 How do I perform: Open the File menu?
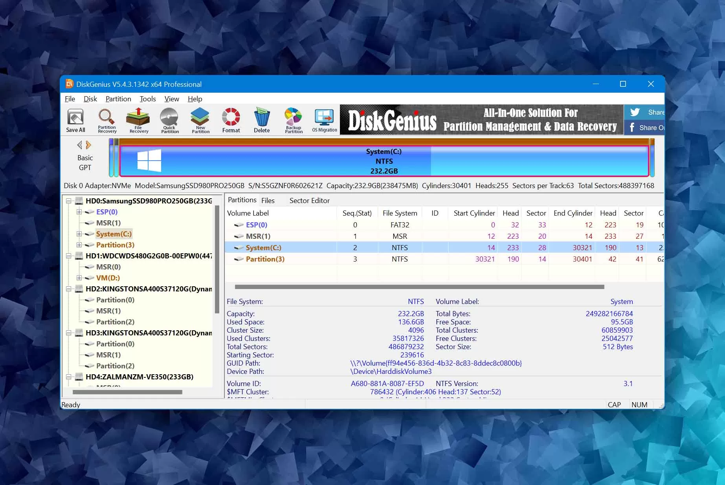(x=70, y=99)
